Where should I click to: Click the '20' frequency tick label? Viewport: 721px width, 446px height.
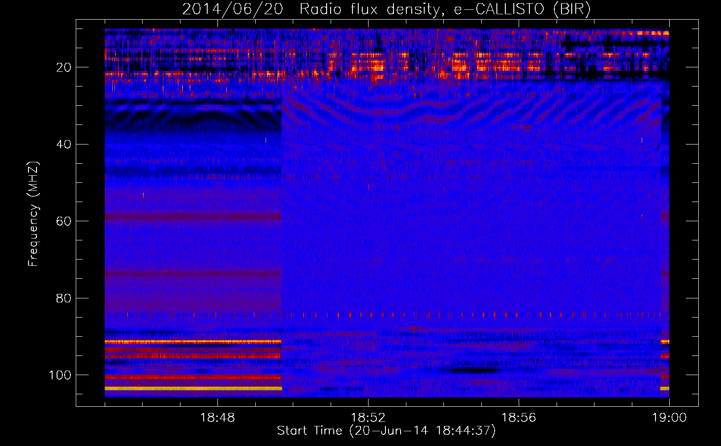64,67
